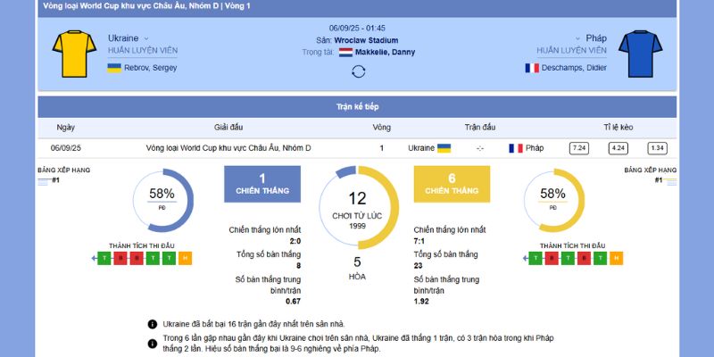The width and height of the screenshot is (714, 357).
Task: Click the info icon beside the Ukraine unbeaten note
Action: point(153,324)
